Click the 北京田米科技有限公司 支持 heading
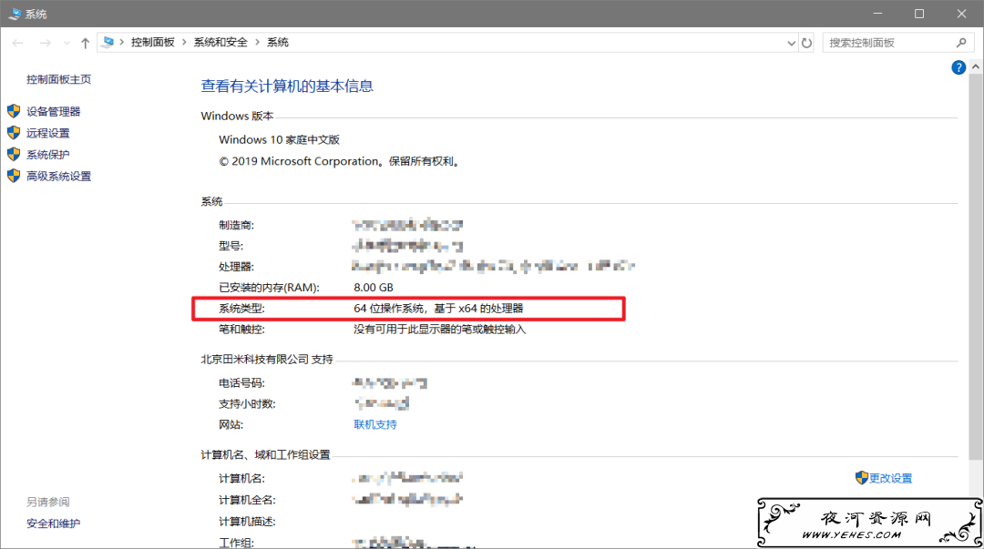Screen dimensions: 984x549 tap(267, 359)
